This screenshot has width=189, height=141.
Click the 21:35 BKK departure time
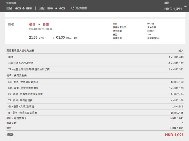click(36, 37)
